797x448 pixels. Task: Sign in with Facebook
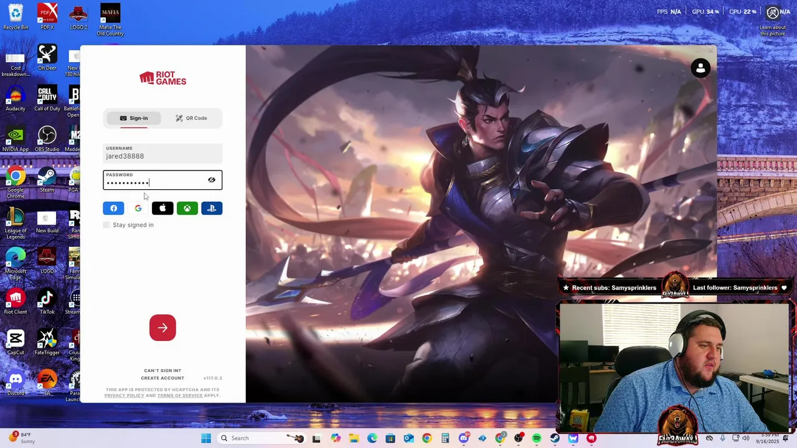pos(113,208)
